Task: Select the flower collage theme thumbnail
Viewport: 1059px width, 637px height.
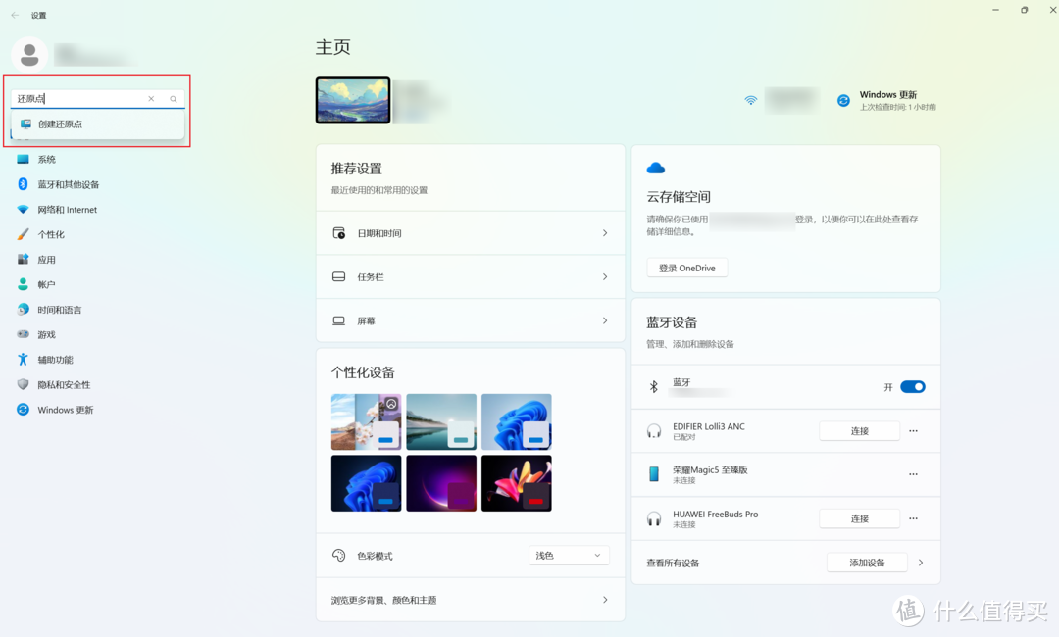Action: click(x=366, y=421)
